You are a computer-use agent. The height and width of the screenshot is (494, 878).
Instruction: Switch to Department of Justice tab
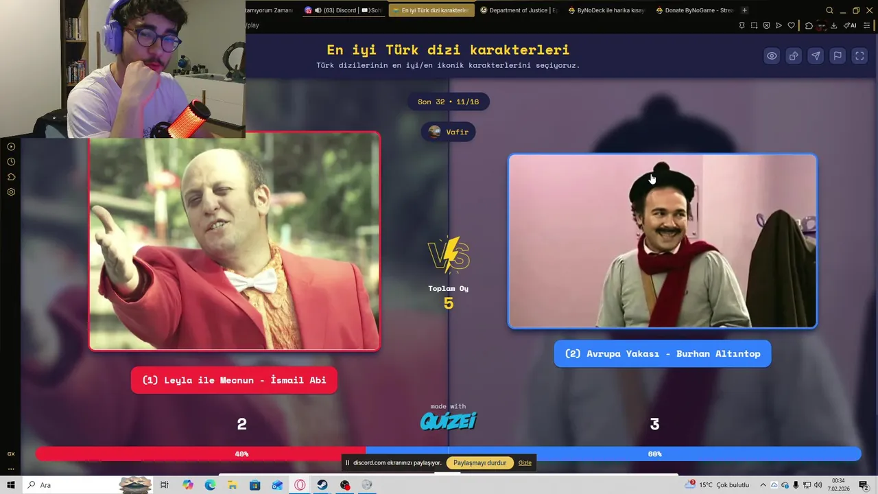click(x=519, y=10)
